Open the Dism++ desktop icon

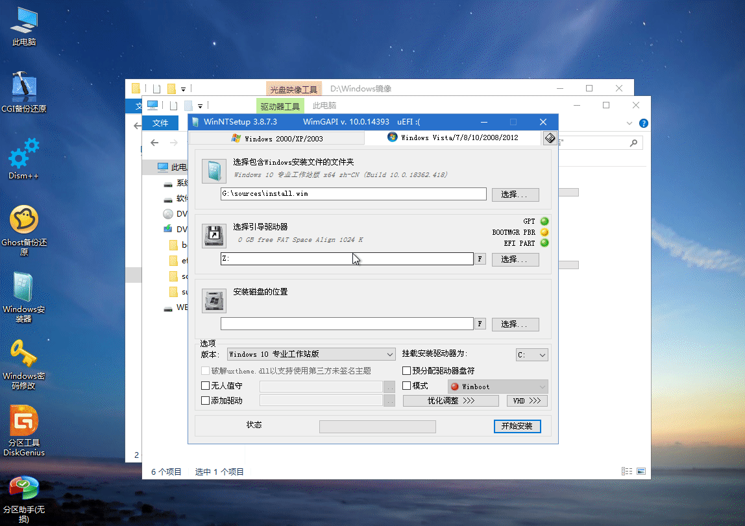coord(24,159)
